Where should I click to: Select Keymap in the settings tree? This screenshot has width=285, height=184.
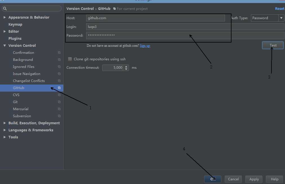pos(15,24)
